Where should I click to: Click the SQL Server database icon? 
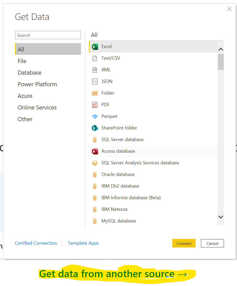click(x=95, y=140)
